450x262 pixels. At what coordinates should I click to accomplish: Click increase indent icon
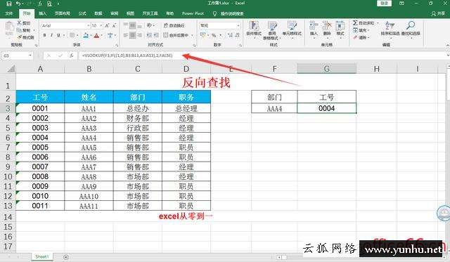click(x=156, y=35)
